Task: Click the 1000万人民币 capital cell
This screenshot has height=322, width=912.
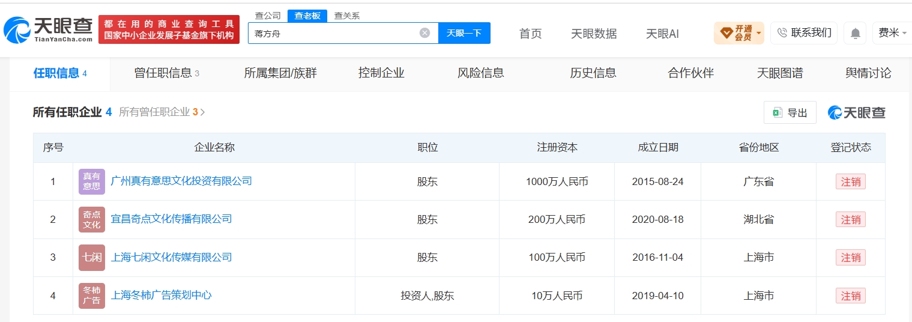Action: coord(557,181)
